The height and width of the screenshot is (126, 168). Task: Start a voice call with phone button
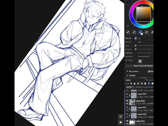click(121, 117)
